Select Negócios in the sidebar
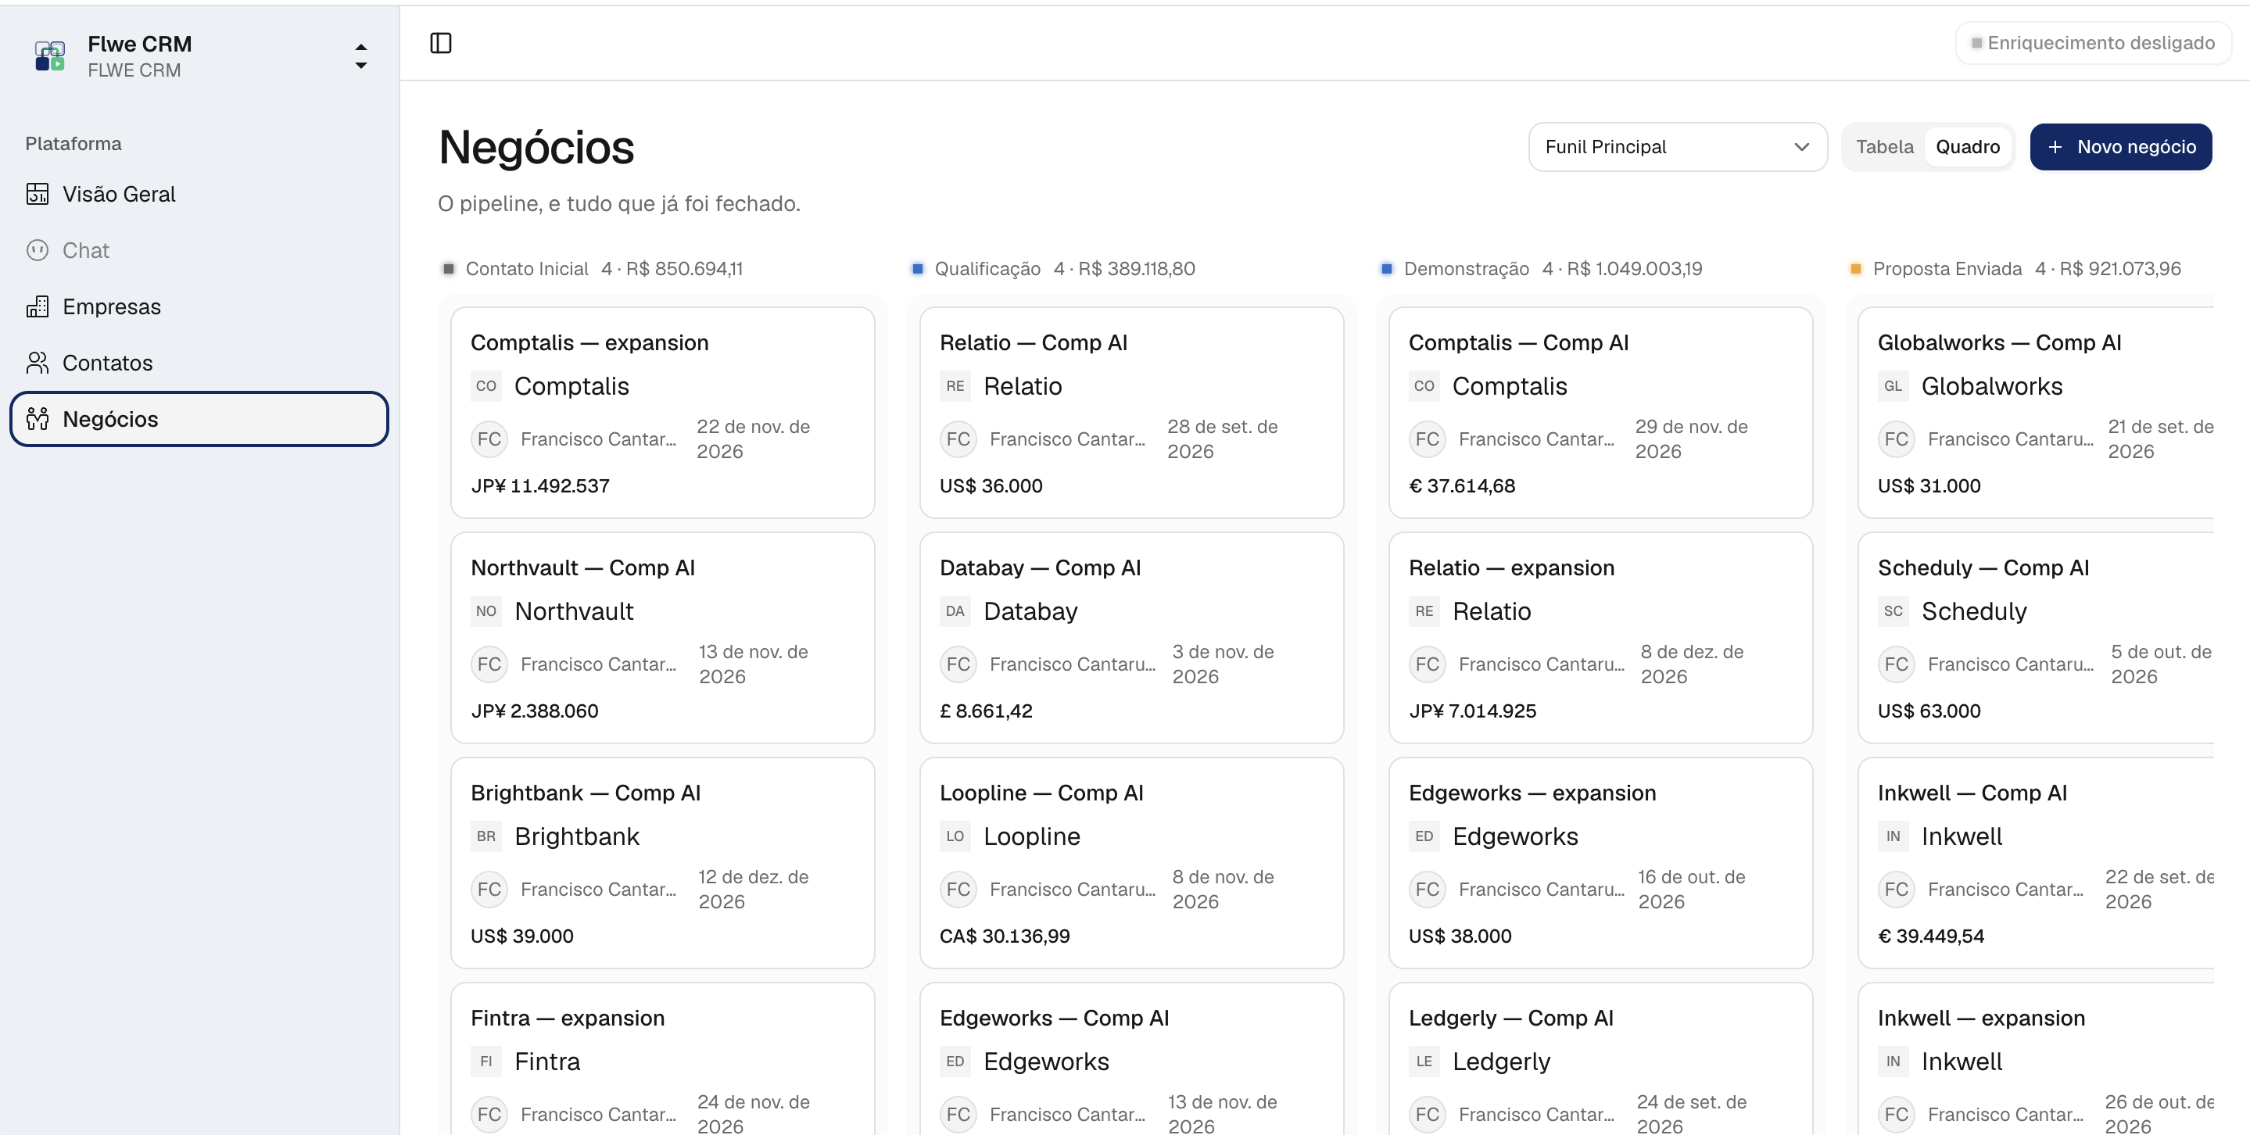Screen dimensions: 2250x1135 [x=199, y=419]
